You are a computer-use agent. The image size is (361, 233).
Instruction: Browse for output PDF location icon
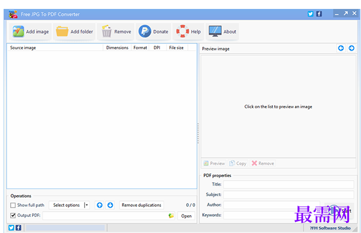tap(171, 216)
